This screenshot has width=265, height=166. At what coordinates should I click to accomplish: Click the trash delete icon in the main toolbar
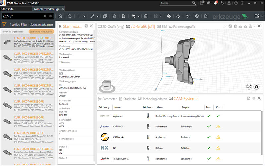click(x=114, y=16)
